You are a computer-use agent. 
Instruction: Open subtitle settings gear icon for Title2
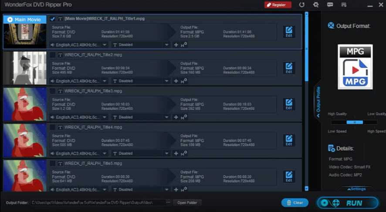tap(184, 81)
